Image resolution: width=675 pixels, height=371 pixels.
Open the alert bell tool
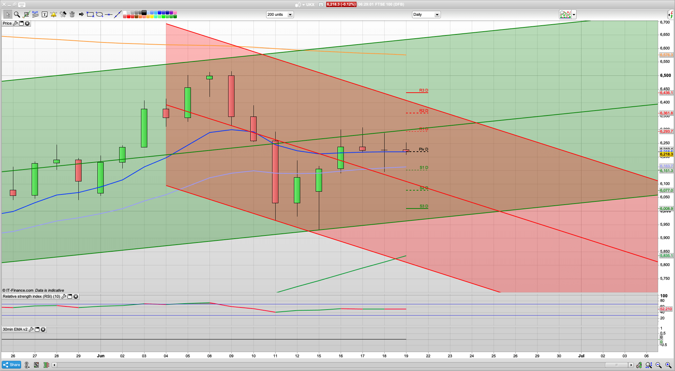click(53, 14)
